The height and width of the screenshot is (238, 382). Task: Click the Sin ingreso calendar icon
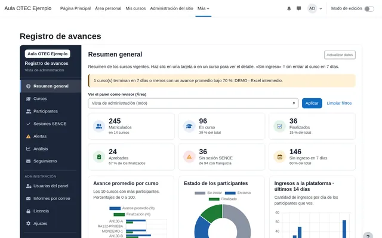pyautogui.click(x=280, y=157)
